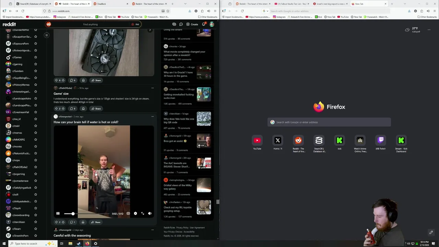Open the SteamDB shortcut tile
Viewport: 439px width, 247px height.
[319, 143]
